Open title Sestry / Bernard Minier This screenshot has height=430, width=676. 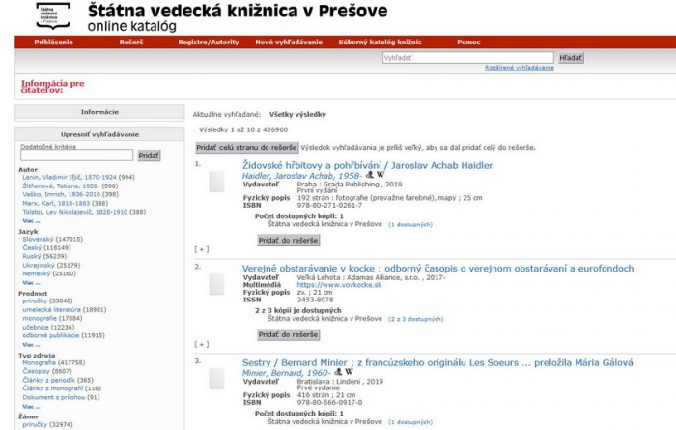(x=437, y=362)
